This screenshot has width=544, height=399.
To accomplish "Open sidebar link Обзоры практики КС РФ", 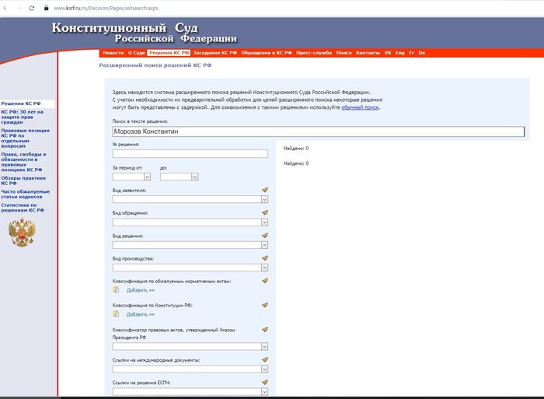I will point(23,180).
